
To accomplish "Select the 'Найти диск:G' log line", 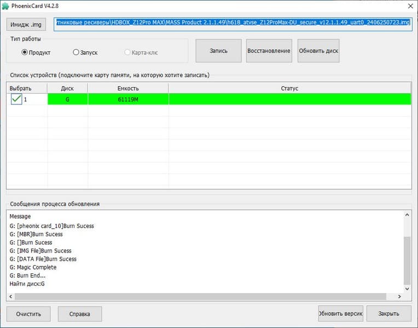I will click(x=27, y=284).
